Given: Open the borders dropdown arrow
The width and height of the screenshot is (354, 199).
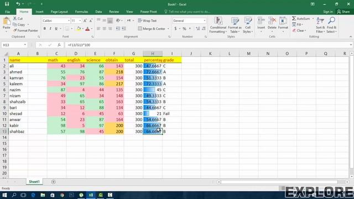Looking at the screenshot, I should (72, 29).
